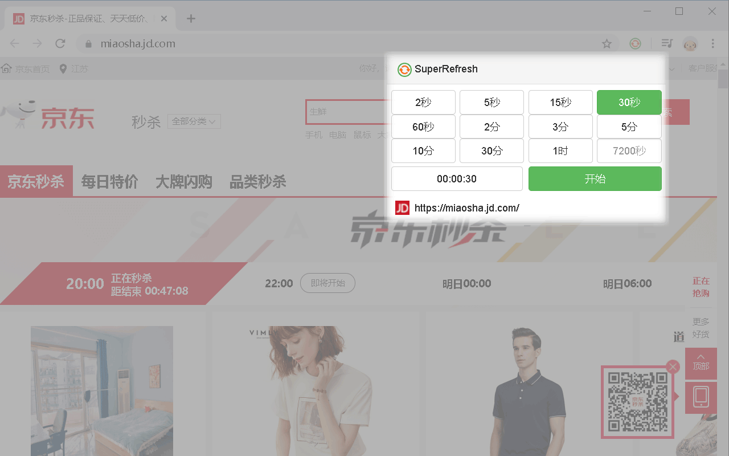This screenshot has height=456, width=729.
Task: Select the 2秒 refresh interval
Action: [423, 102]
